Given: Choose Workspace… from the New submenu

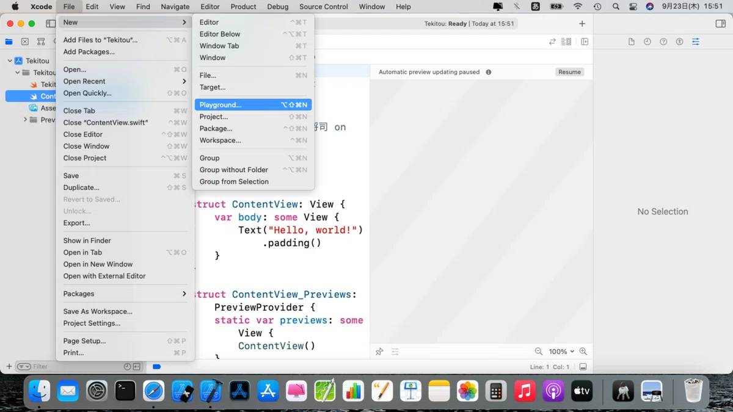Looking at the screenshot, I should pyautogui.click(x=253, y=140).
